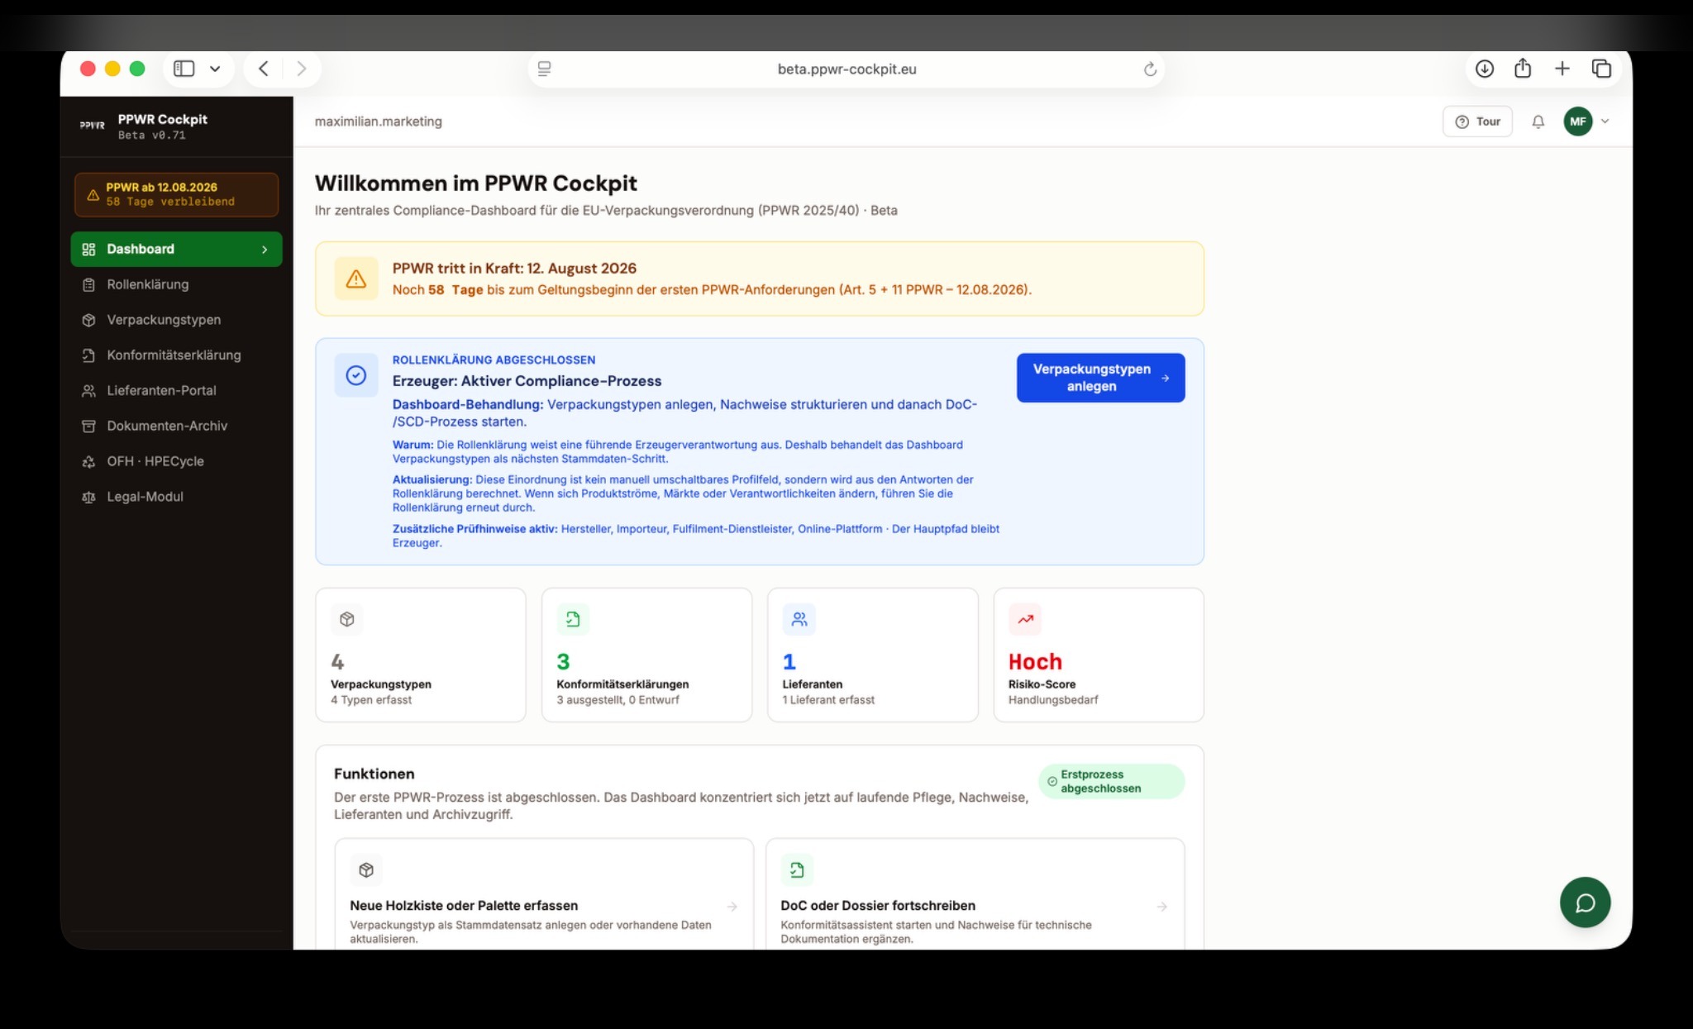Toggle the Safari sidebar button
The width and height of the screenshot is (1693, 1029).
click(x=184, y=69)
